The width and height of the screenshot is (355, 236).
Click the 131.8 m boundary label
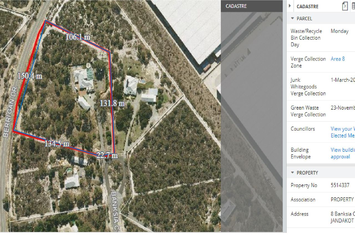click(x=112, y=103)
